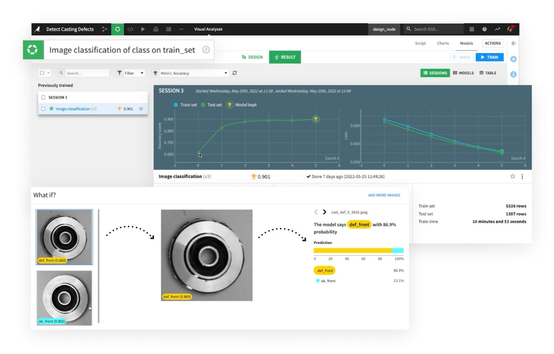Select the ok_front (0.852) image thumbnail
This screenshot has height=354, width=554.
64,298
